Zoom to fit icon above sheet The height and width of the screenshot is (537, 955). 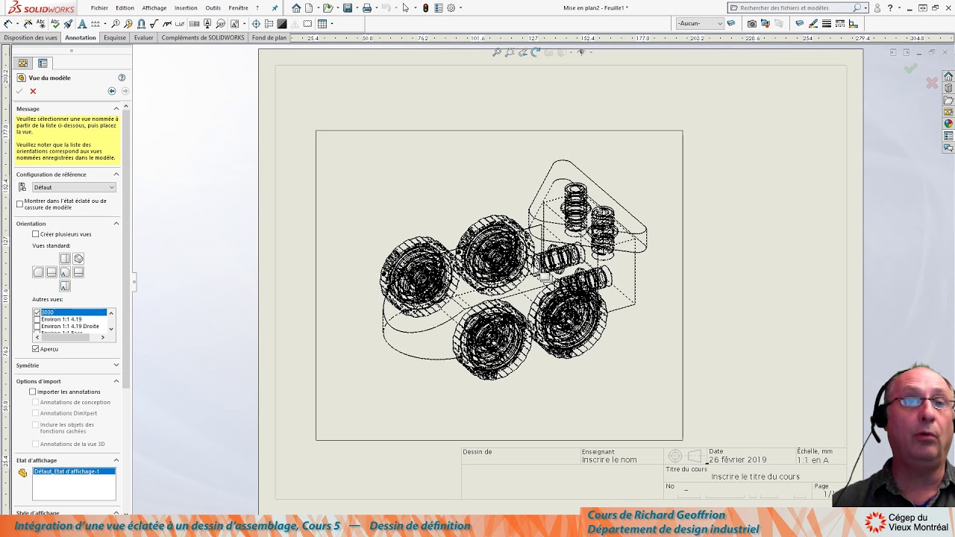pyautogui.click(x=497, y=52)
